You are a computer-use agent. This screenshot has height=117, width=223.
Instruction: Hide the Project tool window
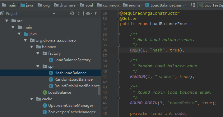(x=97, y=13)
